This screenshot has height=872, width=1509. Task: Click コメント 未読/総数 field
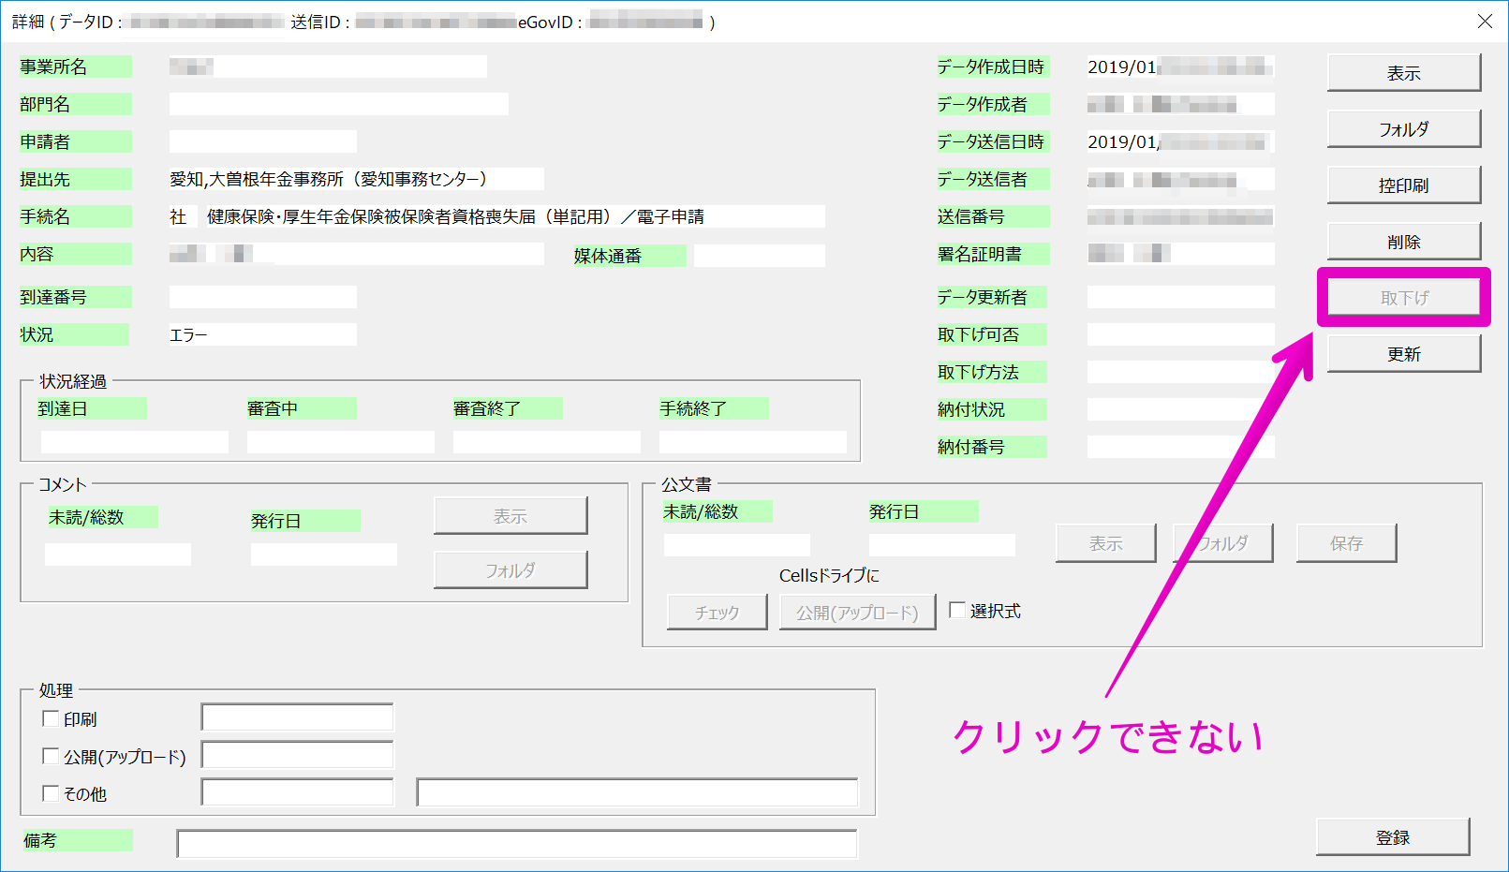[x=118, y=554]
